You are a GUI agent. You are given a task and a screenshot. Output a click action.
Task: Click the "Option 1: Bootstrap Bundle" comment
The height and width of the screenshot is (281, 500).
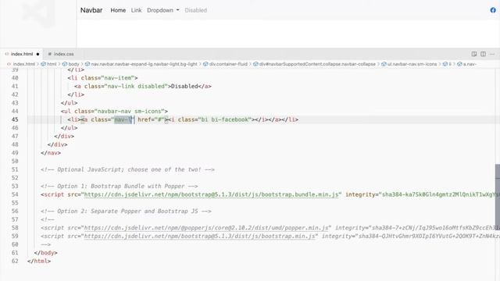[120, 186]
